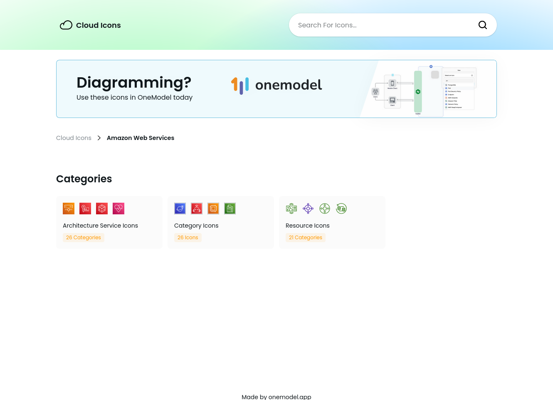
Task: Open the onemodel Diagramming banner
Action: click(x=276, y=89)
